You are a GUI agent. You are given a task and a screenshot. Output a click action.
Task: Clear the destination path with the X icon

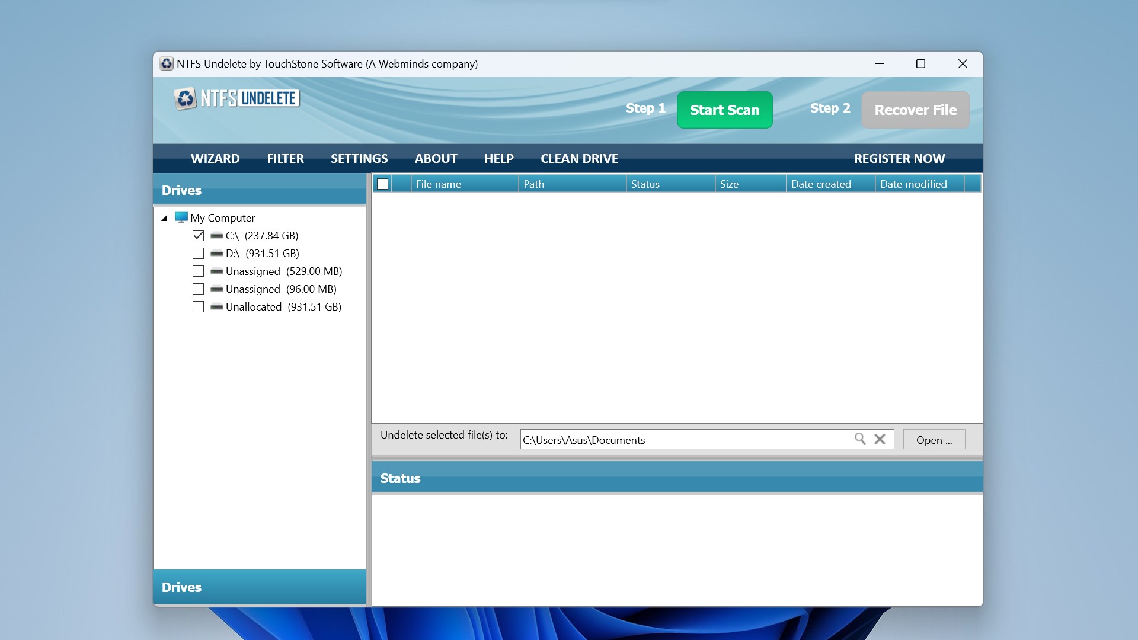(x=880, y=439)
